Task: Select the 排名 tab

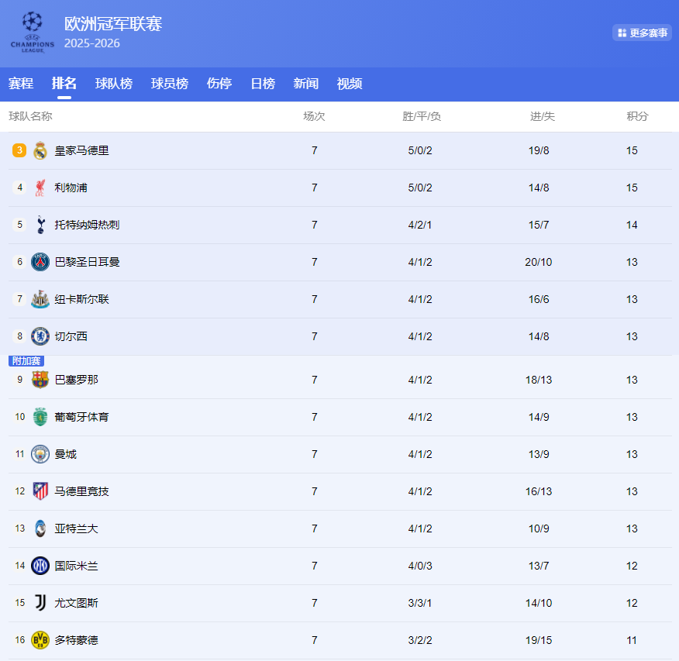Action: pos(64,83)
